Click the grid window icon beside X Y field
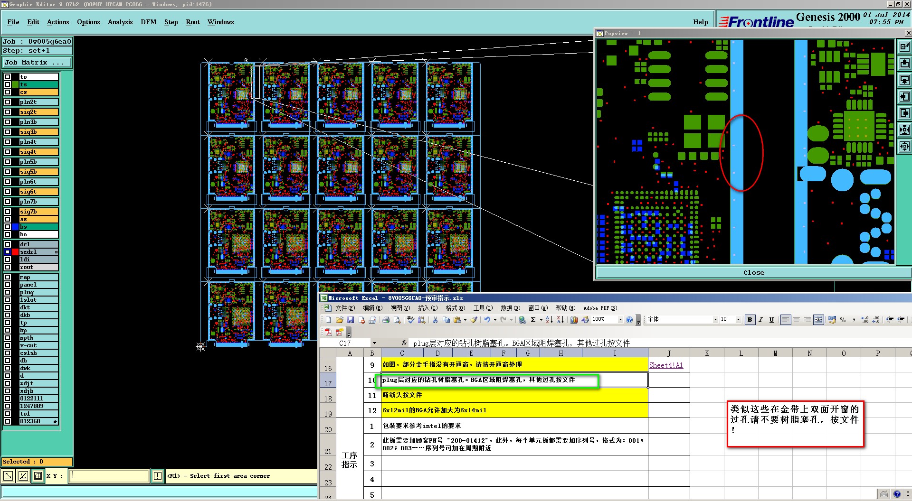 38,476
